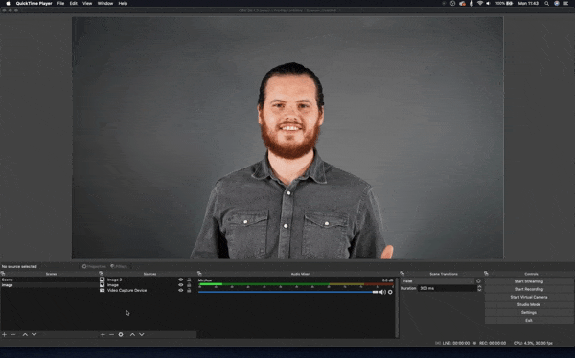Open the Help menu

click(123, 3)
